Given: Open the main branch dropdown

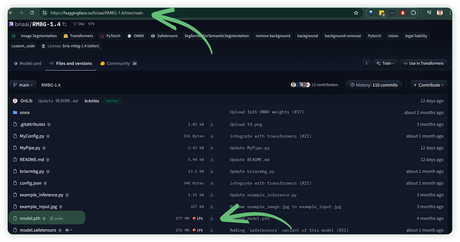Looking at the screenshot, I should pos(23,85).
